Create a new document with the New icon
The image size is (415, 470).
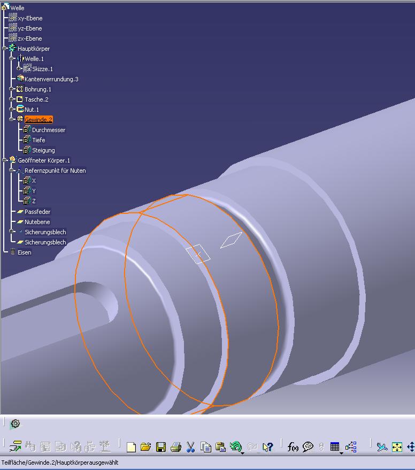131,447
